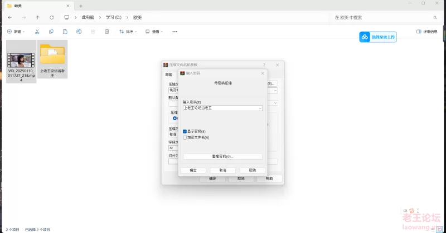The width and height of the screenshot is (446, 233).
Task: Click 学习 (D:) in the address breadcrumb
Action: [114, 17]
